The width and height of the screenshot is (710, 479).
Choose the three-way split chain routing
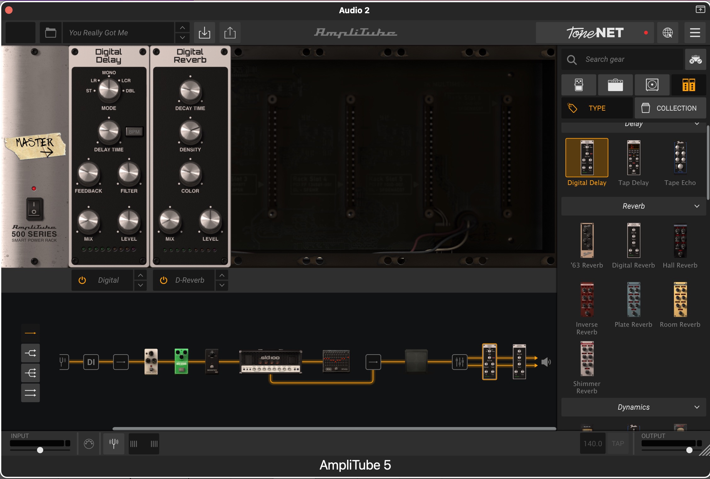30,373
